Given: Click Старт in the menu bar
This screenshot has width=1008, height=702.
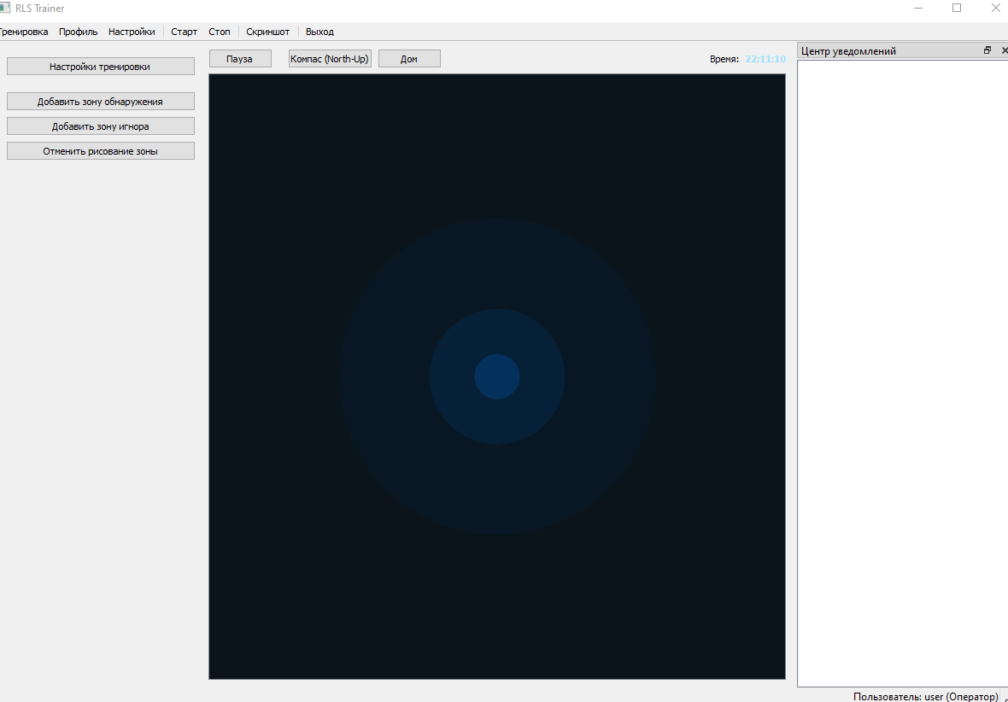Looking at the screenshot, I should (x=184, y=32).
